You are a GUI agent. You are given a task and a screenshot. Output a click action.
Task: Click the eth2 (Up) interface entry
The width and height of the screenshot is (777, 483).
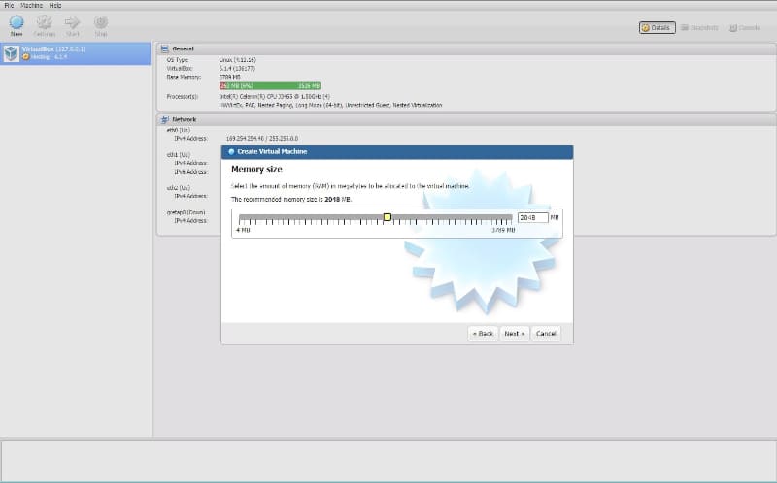[x=179, y=188]
